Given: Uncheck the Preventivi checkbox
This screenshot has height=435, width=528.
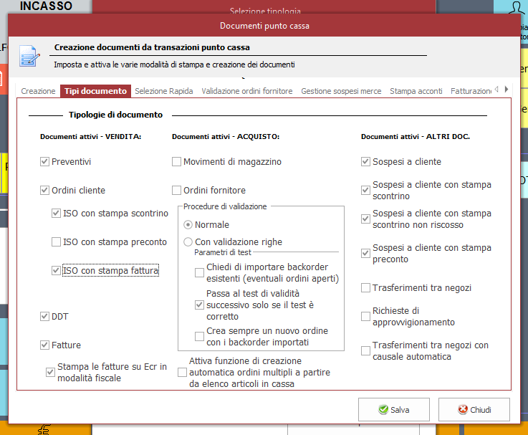Looking at the screenshot, I should (45, 162).
